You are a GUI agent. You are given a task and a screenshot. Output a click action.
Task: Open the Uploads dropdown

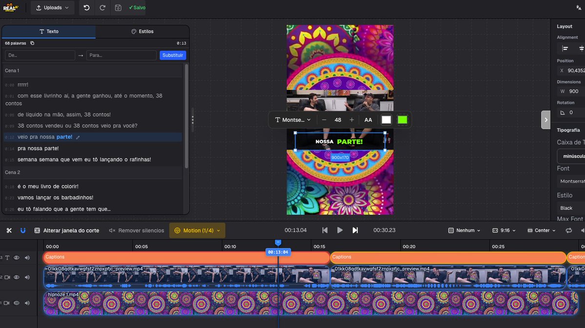52,7
